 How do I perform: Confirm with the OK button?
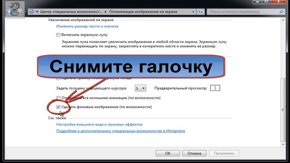pyautogui.click(x=168, y=153)
